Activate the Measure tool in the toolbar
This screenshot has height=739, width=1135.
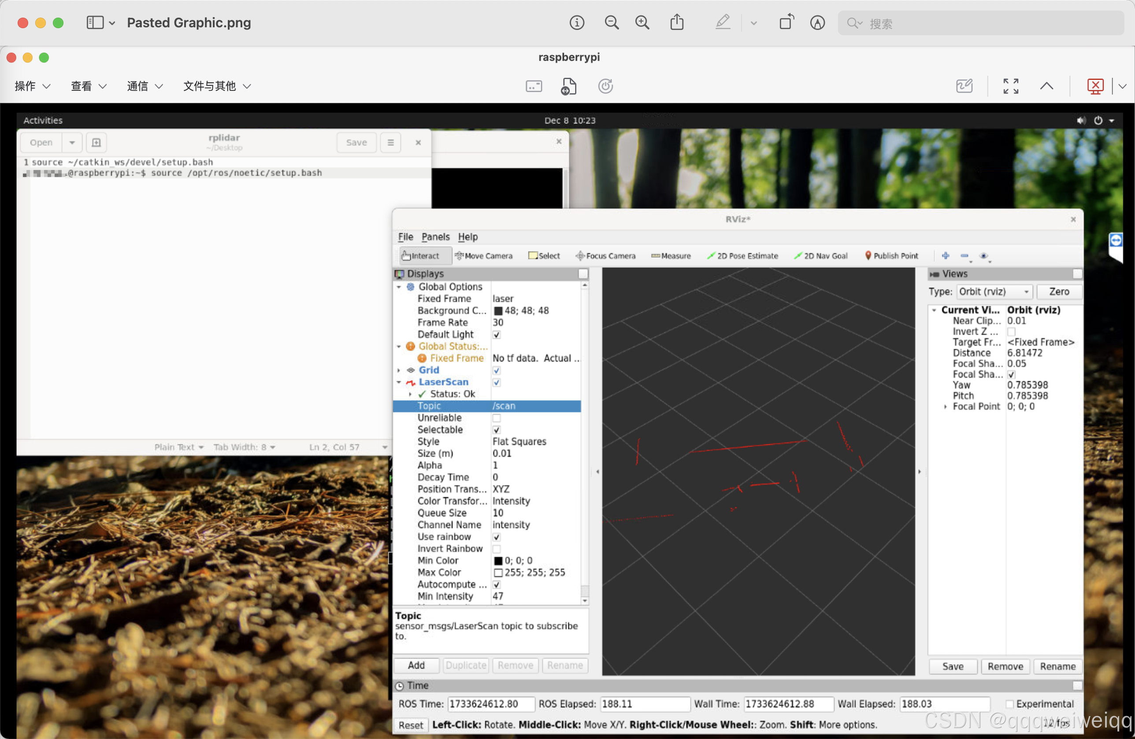point(671,255)
